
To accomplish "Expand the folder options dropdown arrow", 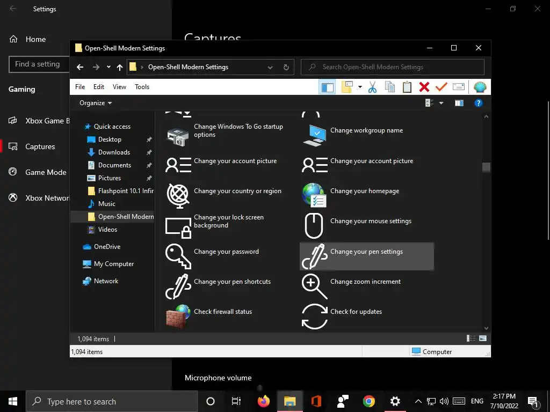I will click(360, 87).
